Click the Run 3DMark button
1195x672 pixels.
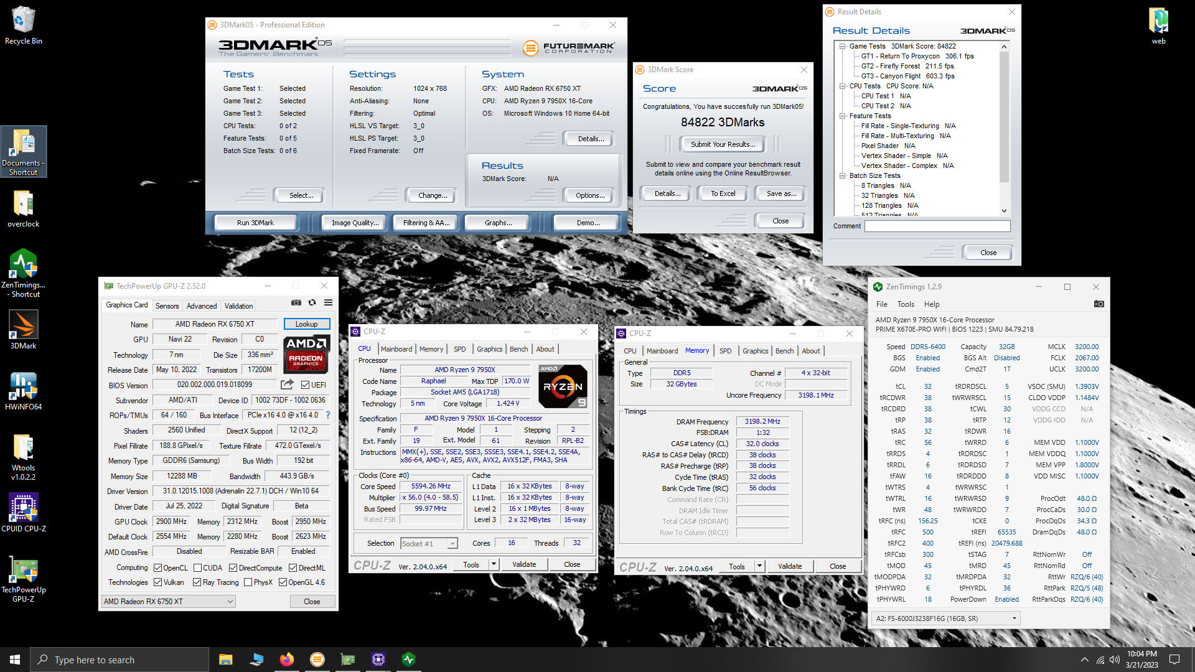coord(255,223)
